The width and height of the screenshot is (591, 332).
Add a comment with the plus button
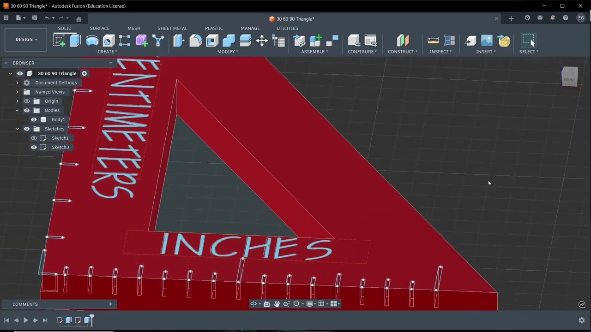coord(110,304)
